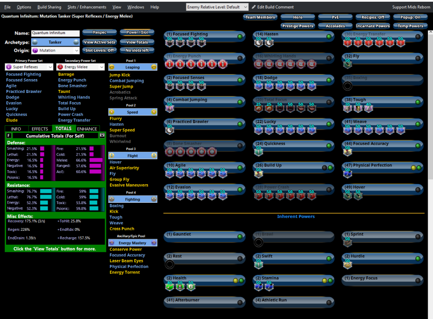Screen dimensions: 433x319
Task: Click the Name field containing Quantum Infinitum
Action: (x=55, y=33)
